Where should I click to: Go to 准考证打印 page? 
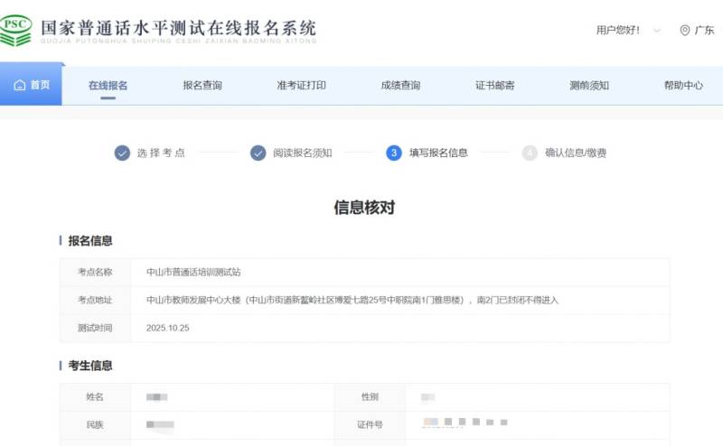click(x=301, y=85)
